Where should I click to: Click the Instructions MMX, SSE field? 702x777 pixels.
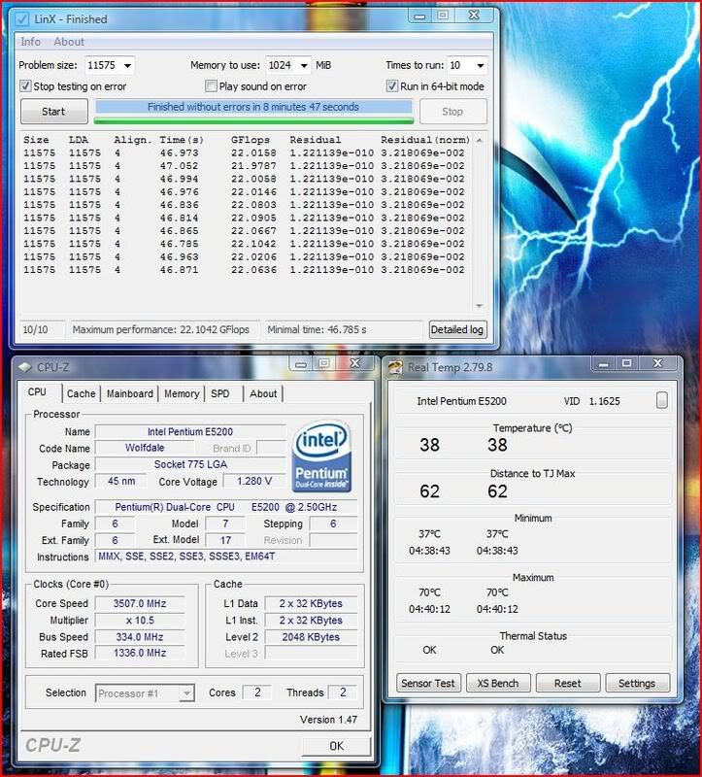pos(226,557)
